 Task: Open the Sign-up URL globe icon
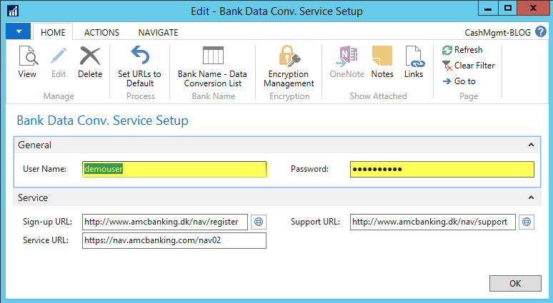tap(259, 222)
